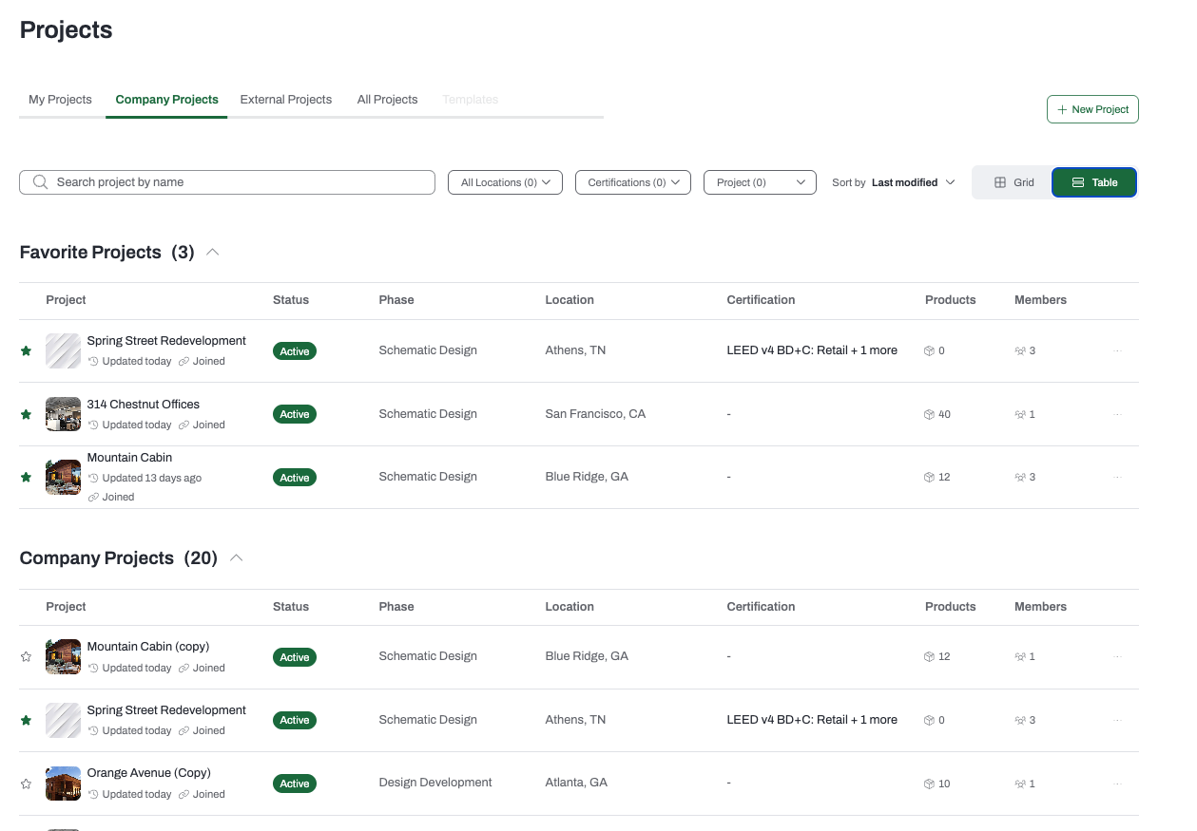Open more options for 314 Chestnut Offices row
The image size is (1197, 831).
(x=1117, y=414)
